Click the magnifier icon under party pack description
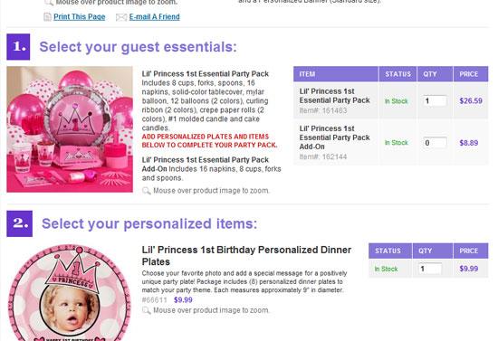The image size is (498, 341). (x=146, y=191)
